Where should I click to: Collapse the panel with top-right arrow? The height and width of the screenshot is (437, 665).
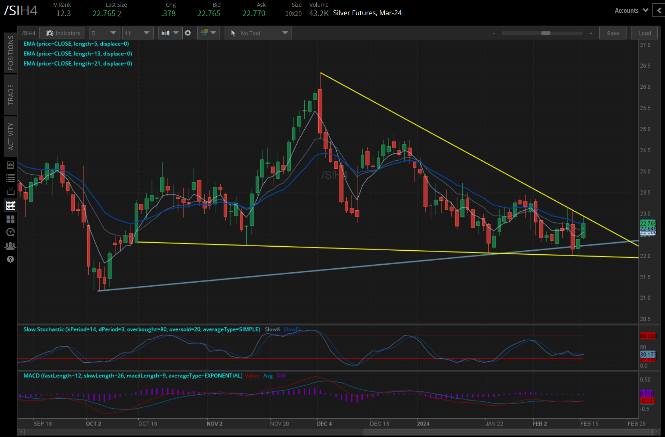tap(659, 10)
